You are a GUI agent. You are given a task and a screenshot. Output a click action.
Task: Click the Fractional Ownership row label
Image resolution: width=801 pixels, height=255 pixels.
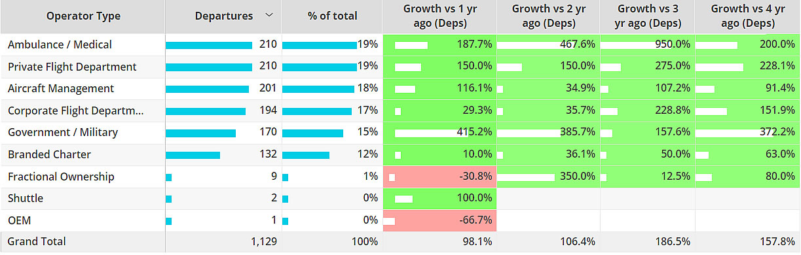61,177
